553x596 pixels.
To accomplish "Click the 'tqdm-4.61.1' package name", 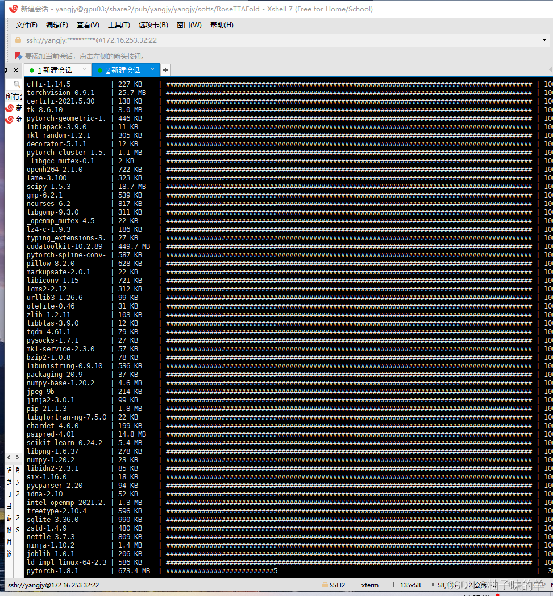I will pos(48,332).
